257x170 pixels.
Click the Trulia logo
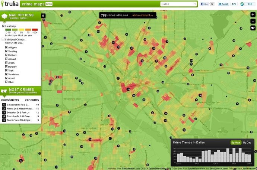[x=10, y=4]
